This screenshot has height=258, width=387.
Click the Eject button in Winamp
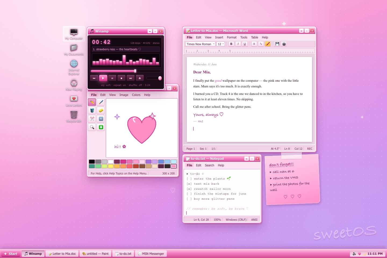pos(140,78)
